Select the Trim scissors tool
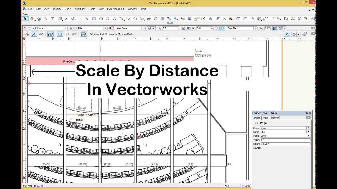This screenshot has width=337, height=189. [224, 19]
